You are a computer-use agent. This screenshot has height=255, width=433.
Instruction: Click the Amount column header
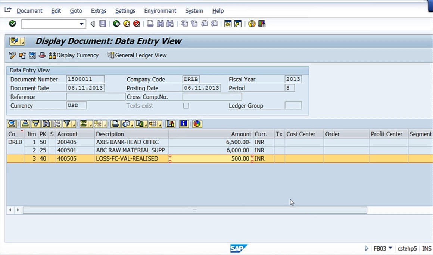[211, 134]
